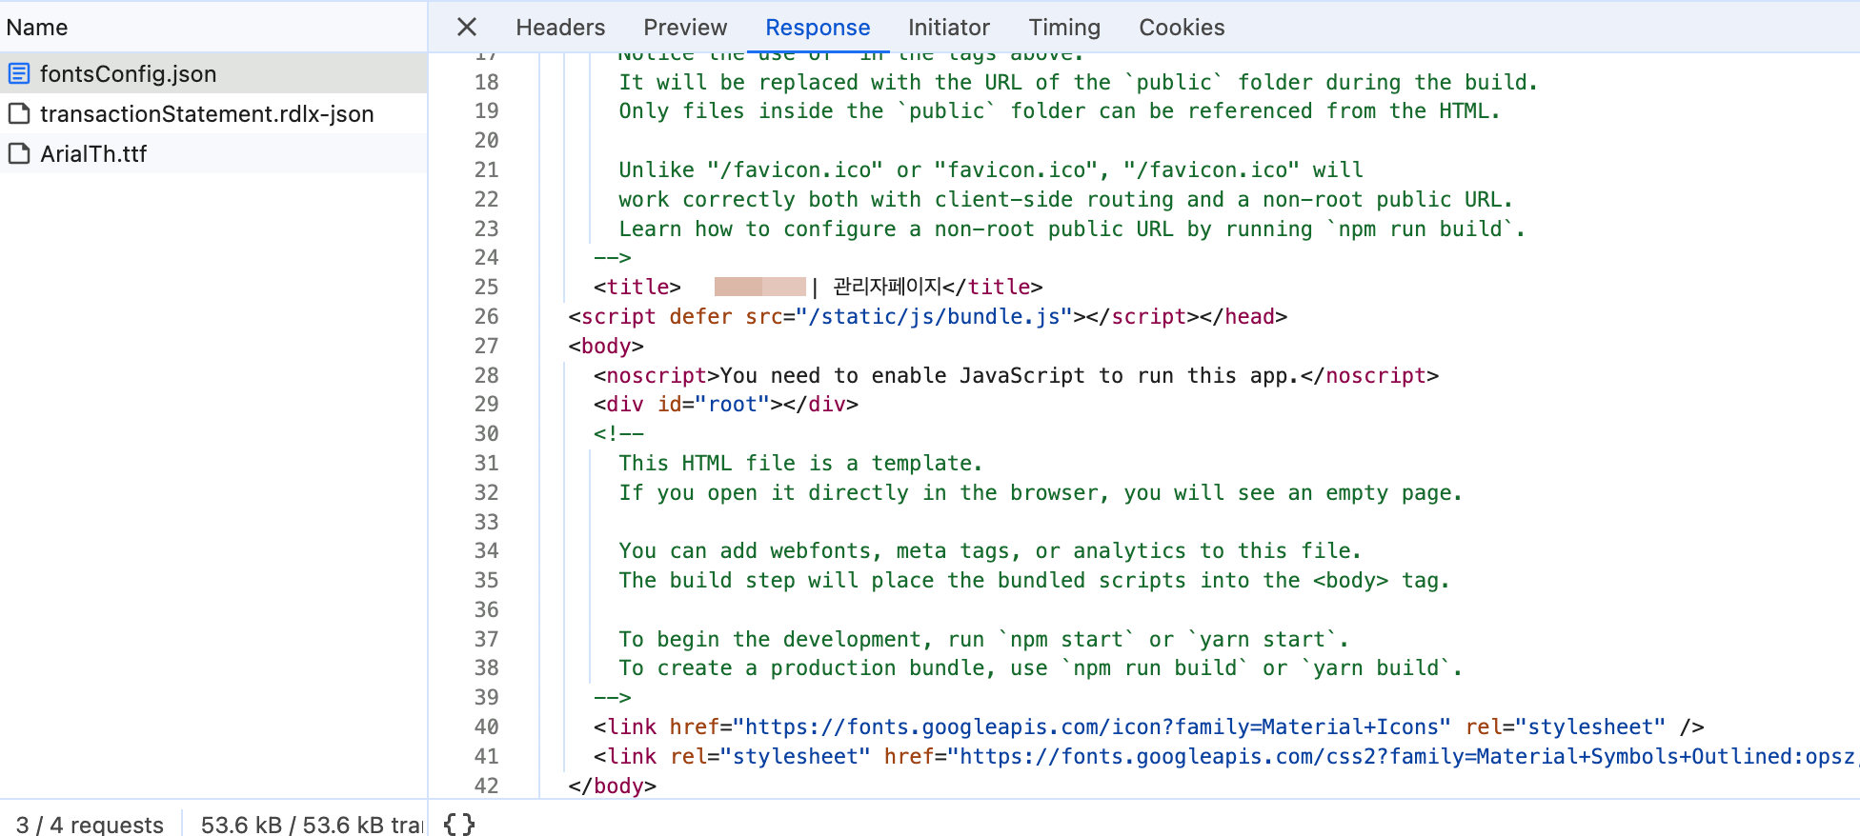This screenshot has width=1860, height=836.
Task: Click the "You can add webfonts" comment line
Action: (x=990, y=550)
